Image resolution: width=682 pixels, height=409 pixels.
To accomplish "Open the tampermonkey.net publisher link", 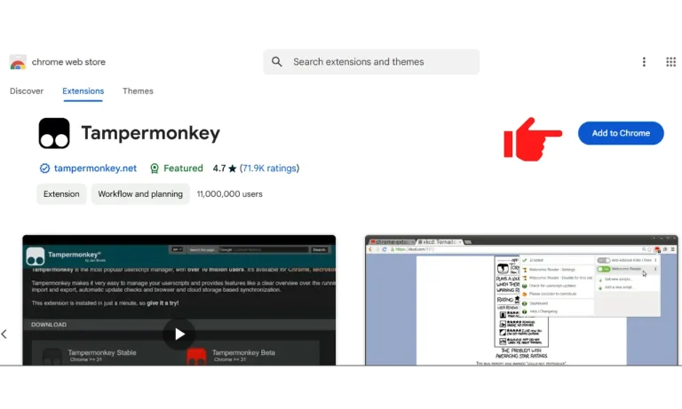I will (x=95, y=169).
